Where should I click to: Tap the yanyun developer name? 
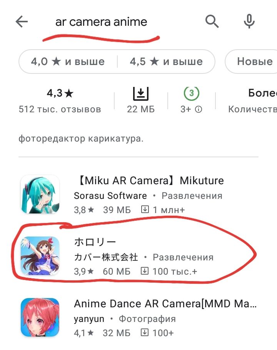click(89, 319)
